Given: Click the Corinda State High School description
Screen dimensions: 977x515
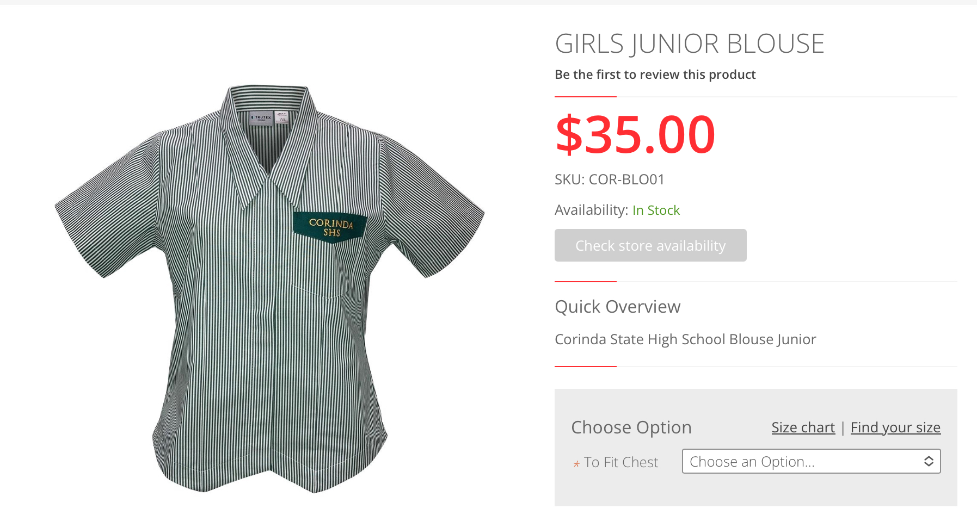Looking at the screenshot, I should [685, 339].
